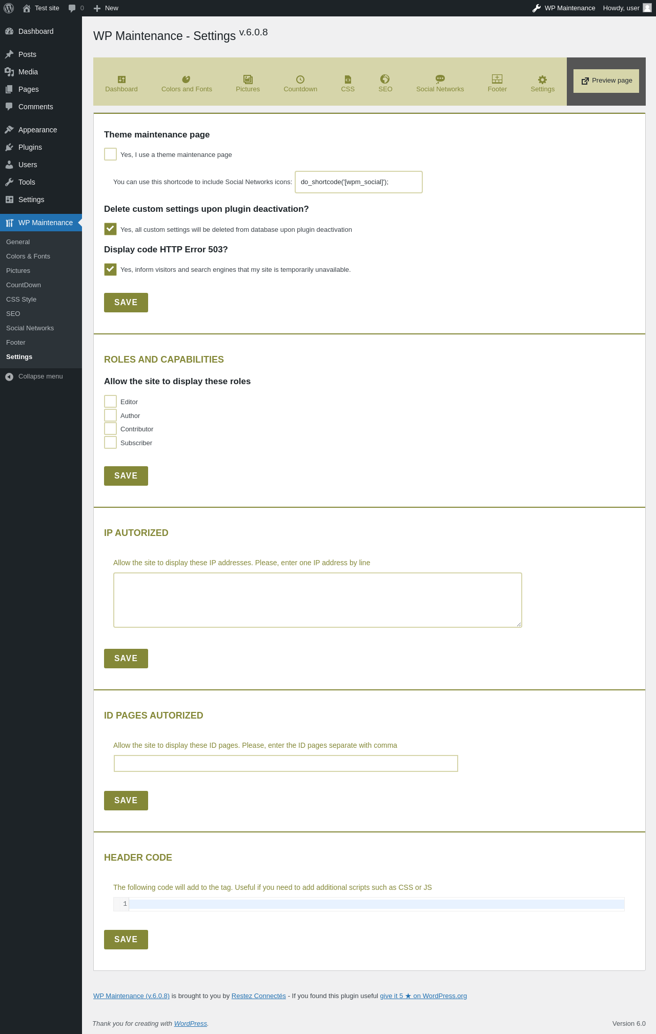The width and height of the screenshot is (656, 1034).
Task: Open sidebar Pages icon
Action: pos(9,89)
